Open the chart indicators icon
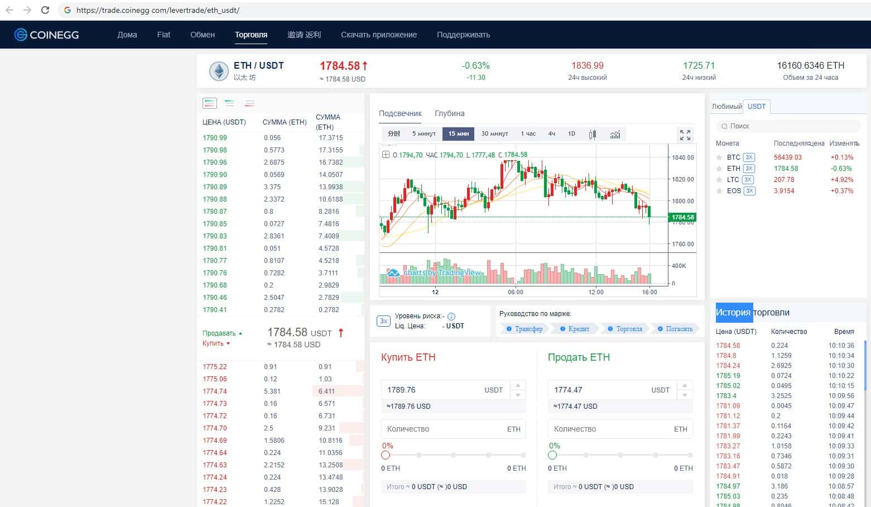871x507 pixels. 615,134
